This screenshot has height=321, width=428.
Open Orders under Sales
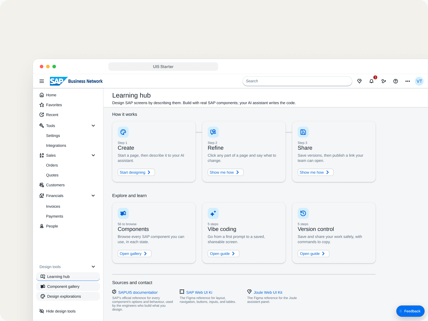pyautogui.click(x=68, y=165)
